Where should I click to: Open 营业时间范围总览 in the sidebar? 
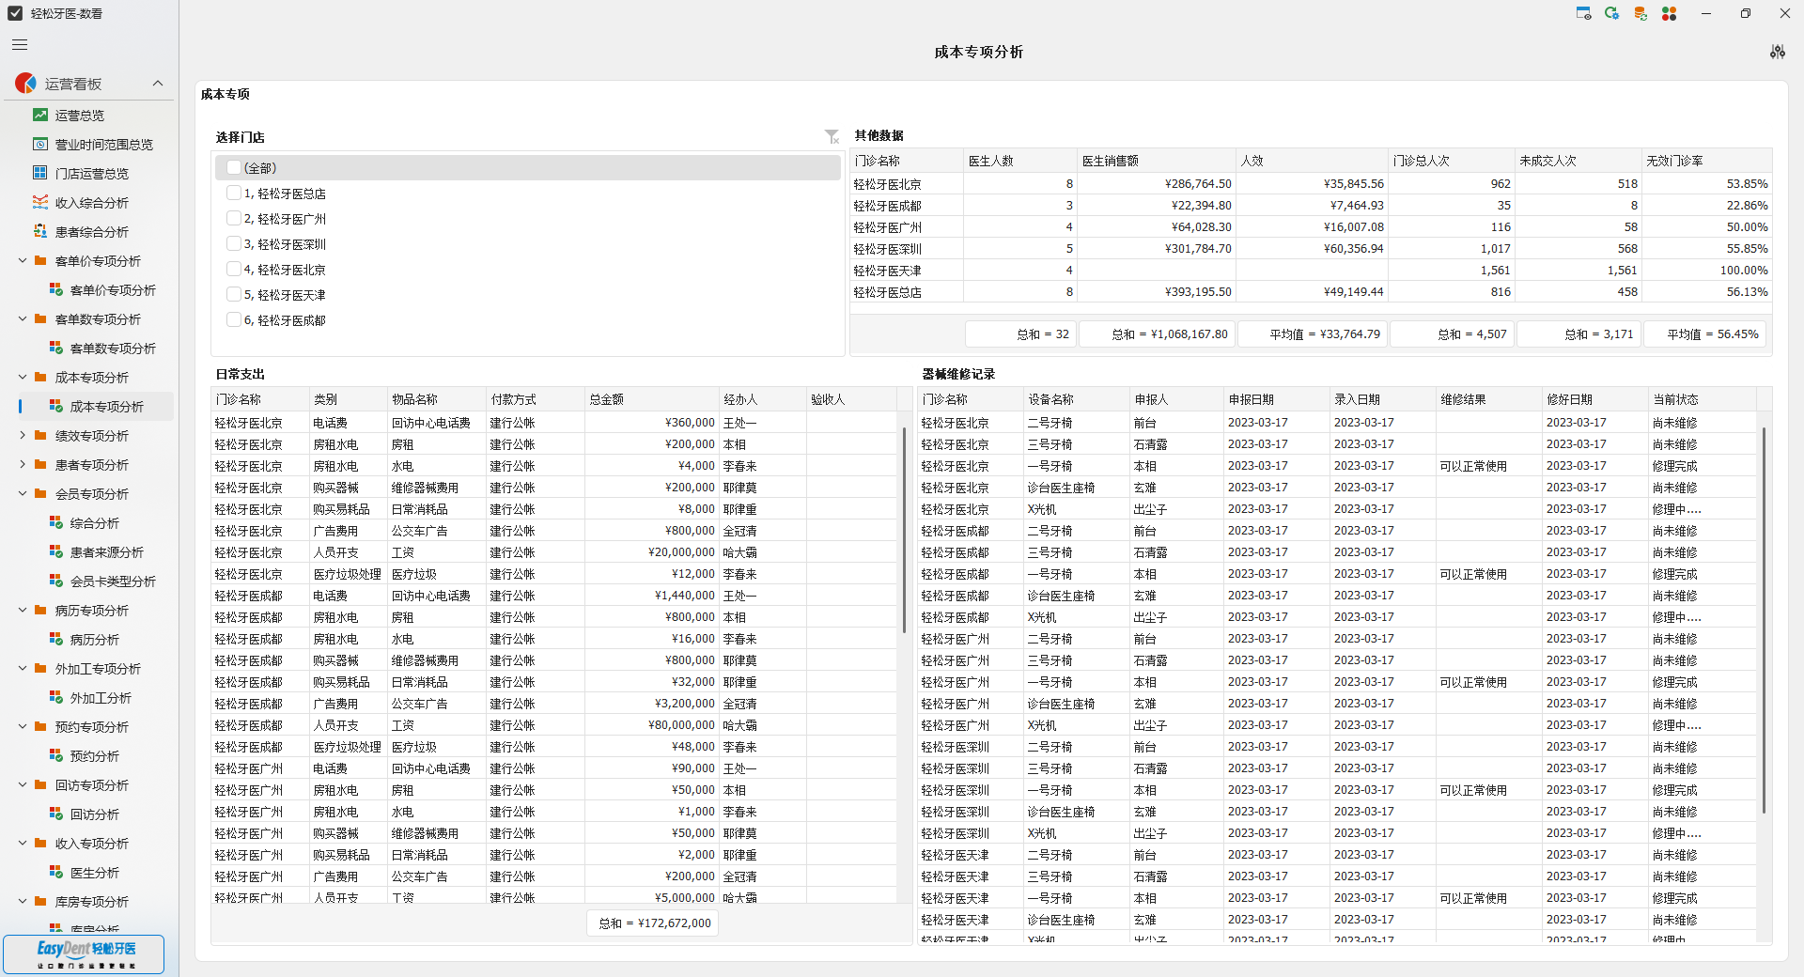(104, 145)
